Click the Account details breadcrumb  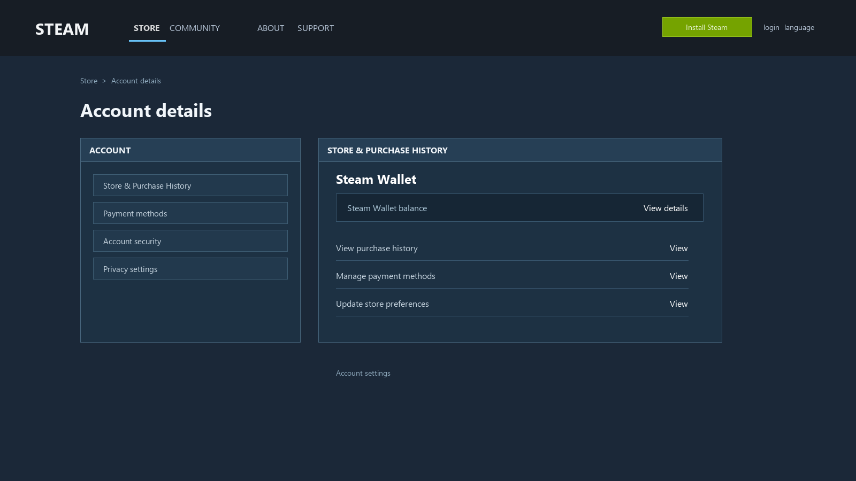coord(136,81)
